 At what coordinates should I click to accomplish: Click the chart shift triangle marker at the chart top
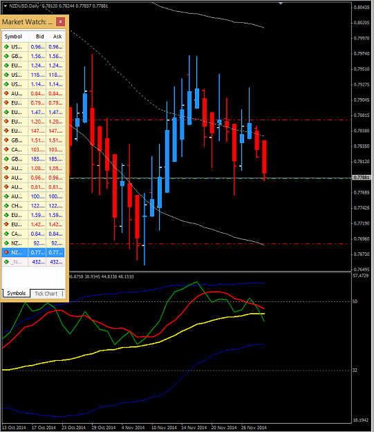(x=281, y=3)
